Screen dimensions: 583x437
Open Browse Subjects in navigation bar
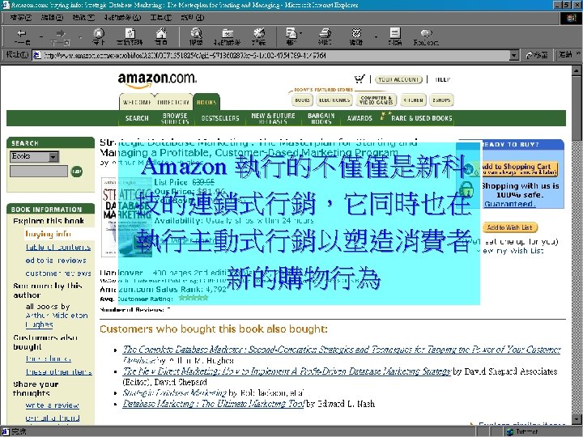click(175, 118)
